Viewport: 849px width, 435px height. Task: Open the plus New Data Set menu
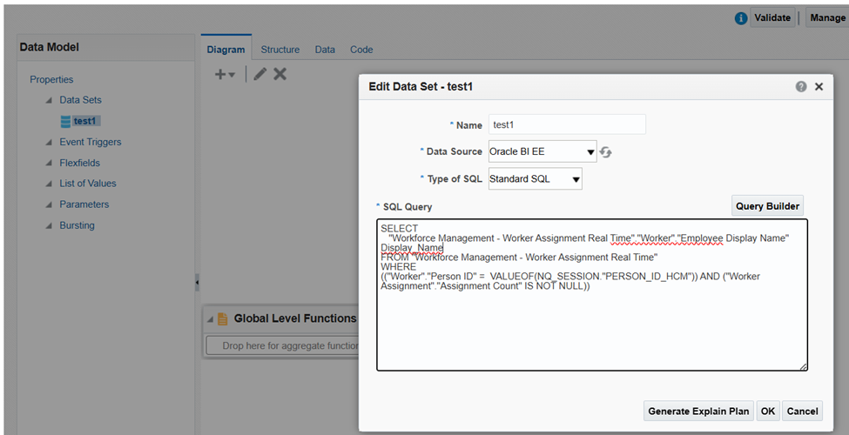[226, 74]
